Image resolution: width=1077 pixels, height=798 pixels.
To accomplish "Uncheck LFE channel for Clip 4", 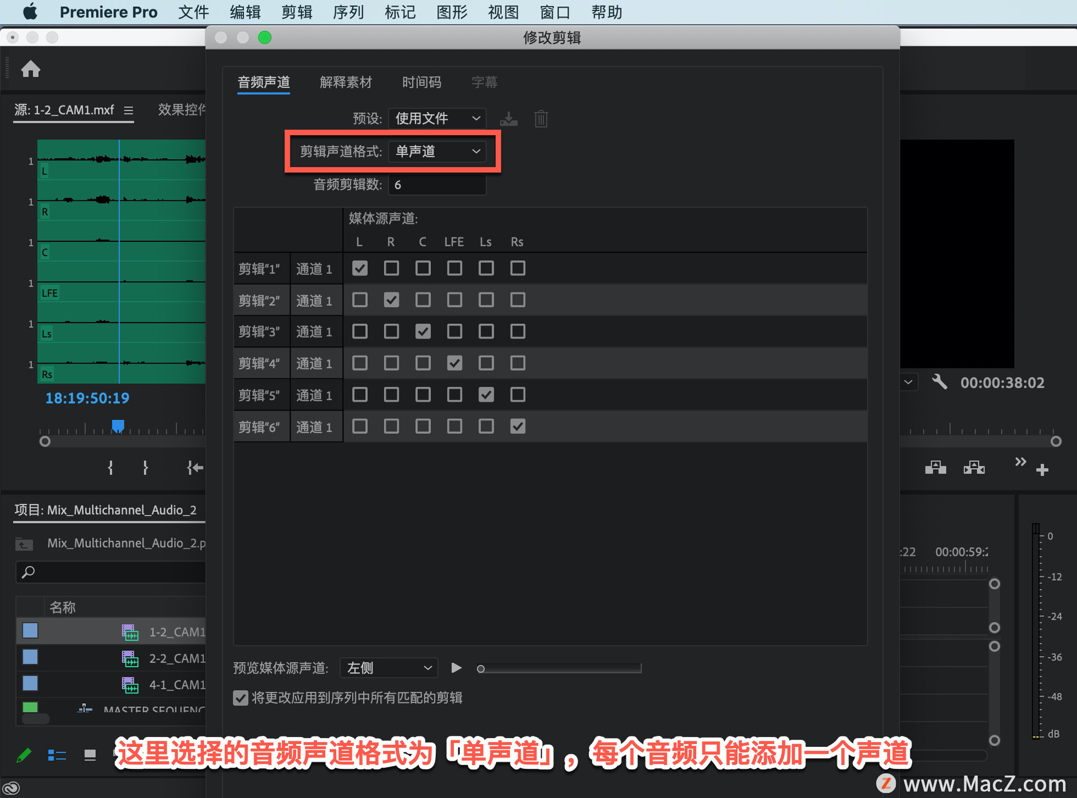I will pos(454,363).
